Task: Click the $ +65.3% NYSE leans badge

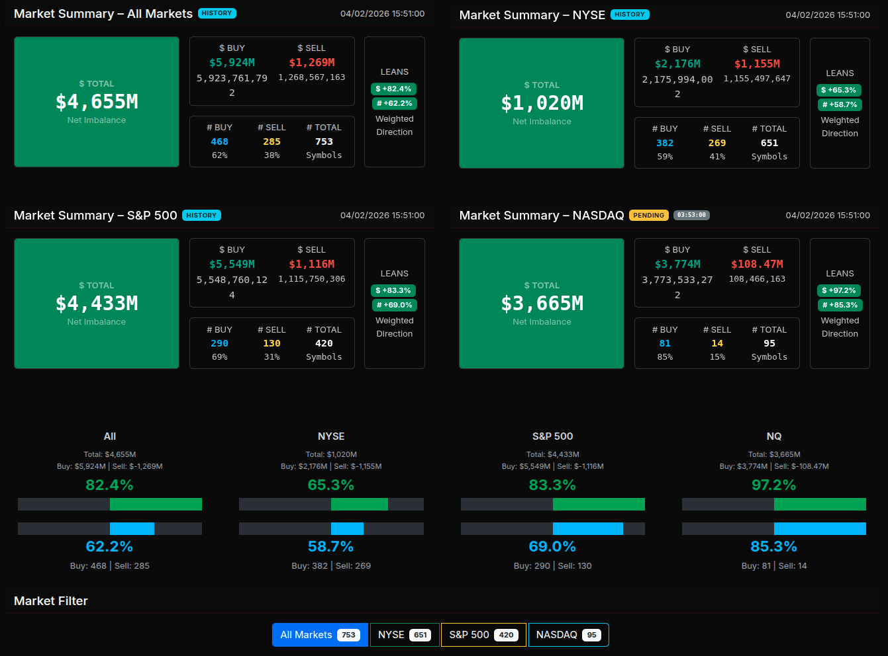Action: pyautogui.click(x=839, y=90)
